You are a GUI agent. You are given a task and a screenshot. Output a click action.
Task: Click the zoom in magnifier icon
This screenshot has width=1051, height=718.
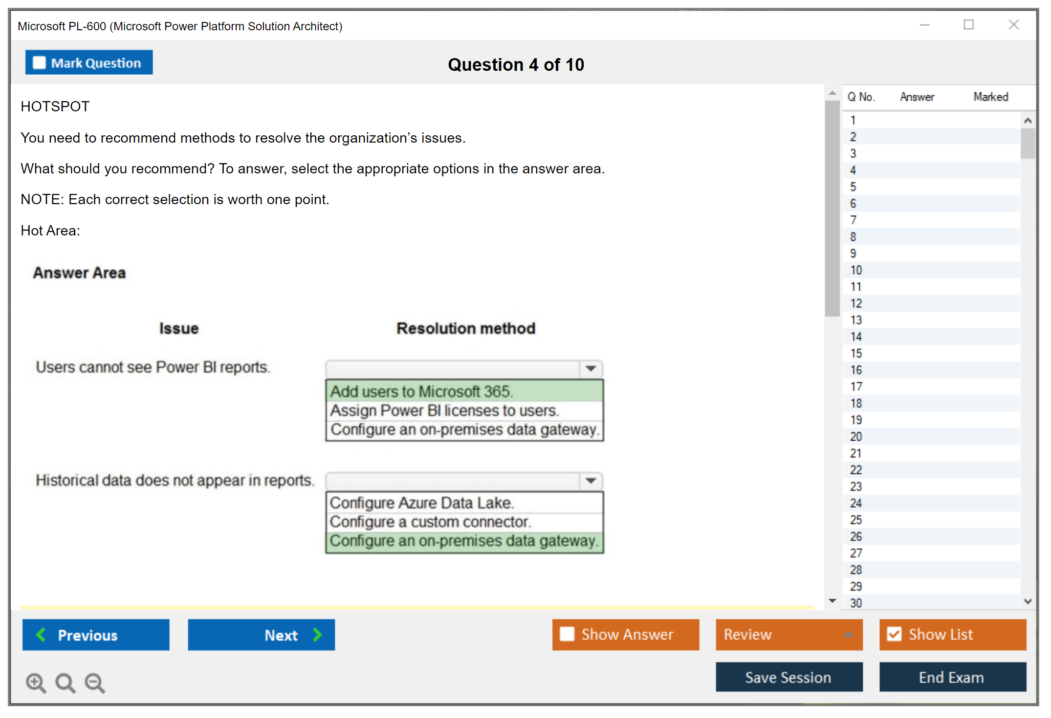36,682
